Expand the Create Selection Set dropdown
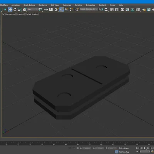This screenshot has width=154, height=154. 89,9
